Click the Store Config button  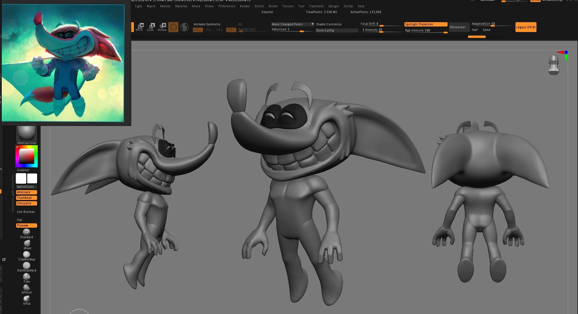[337, 30]
